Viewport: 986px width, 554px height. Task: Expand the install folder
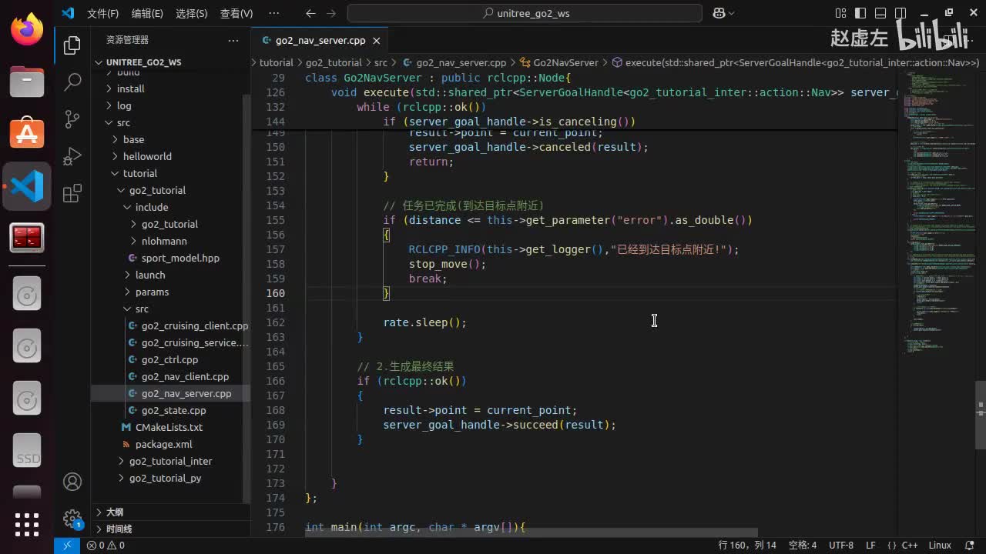click(170, 88)
